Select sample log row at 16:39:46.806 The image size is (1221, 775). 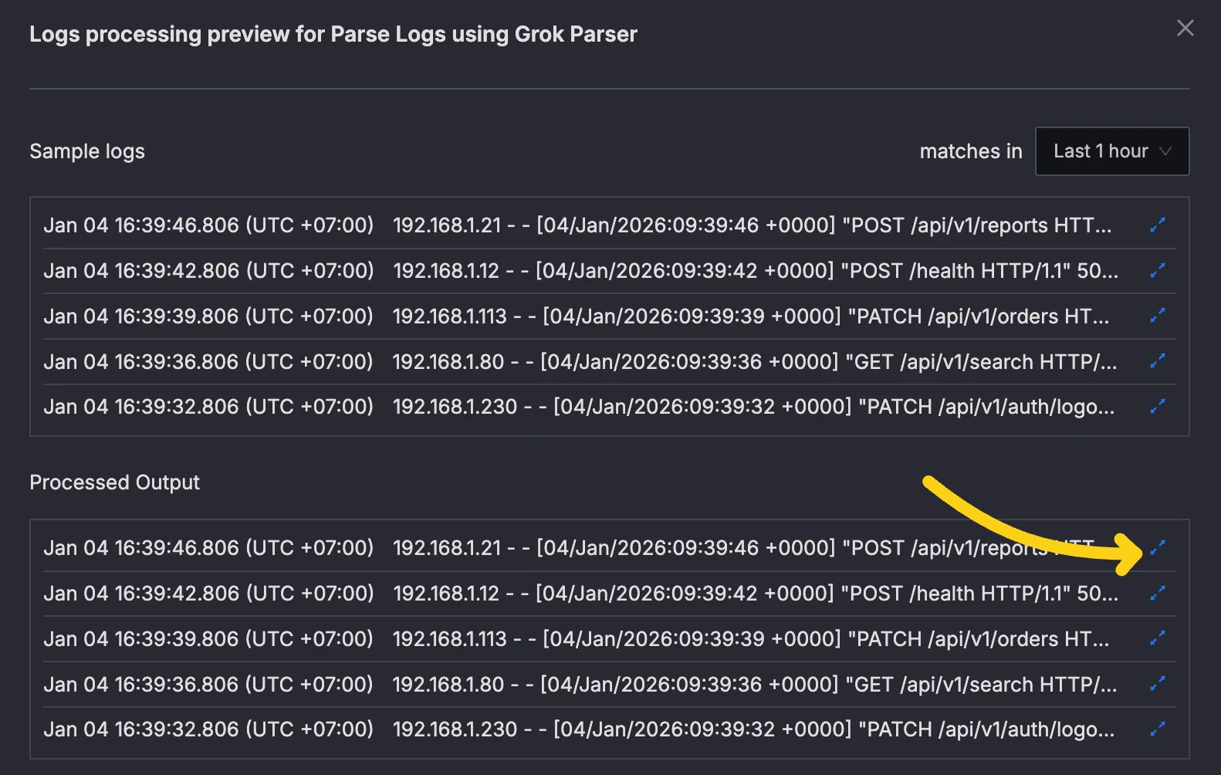208,225
